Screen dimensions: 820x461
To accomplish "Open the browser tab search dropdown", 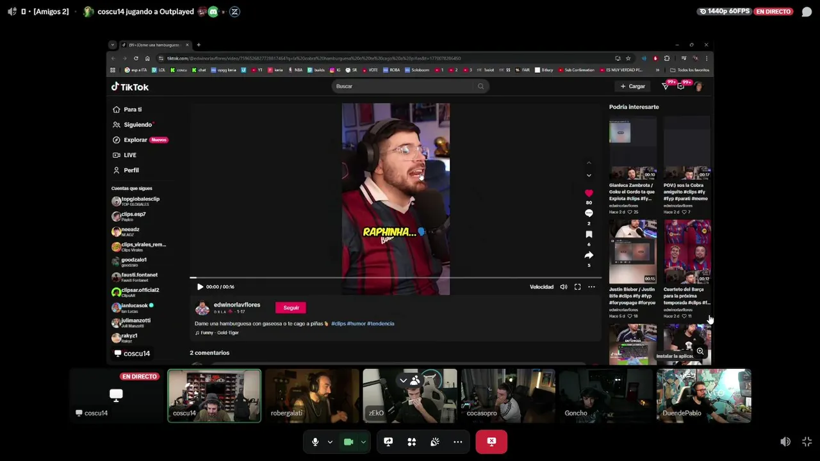I will (x=113, y=45).
